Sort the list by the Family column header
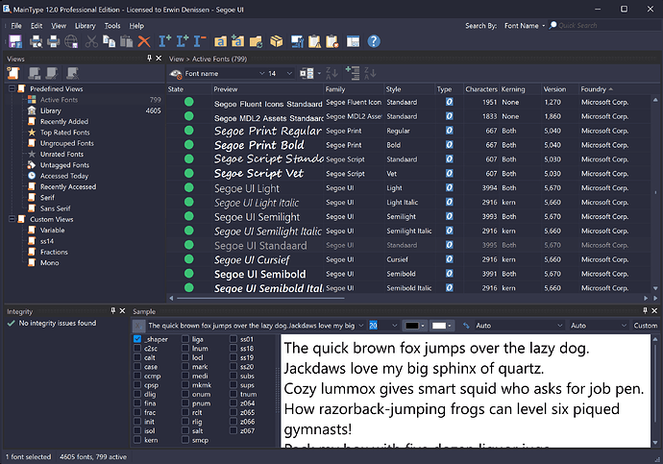This screenshot has width=663, height=464. point(335,89)
